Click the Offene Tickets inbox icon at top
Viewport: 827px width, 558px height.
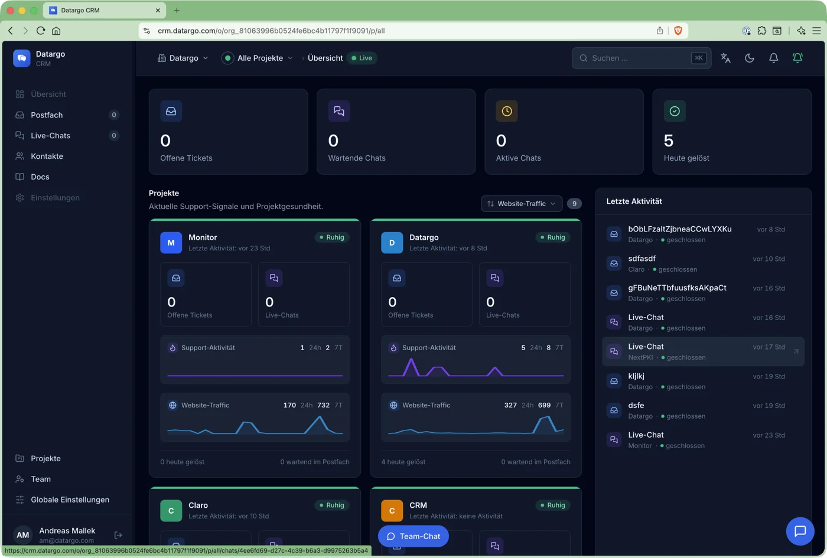tap(171, 111)
